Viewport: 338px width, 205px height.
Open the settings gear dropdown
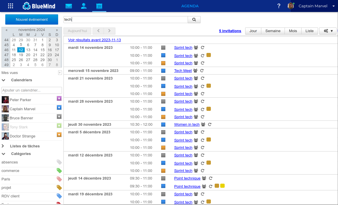click(328, 31)
